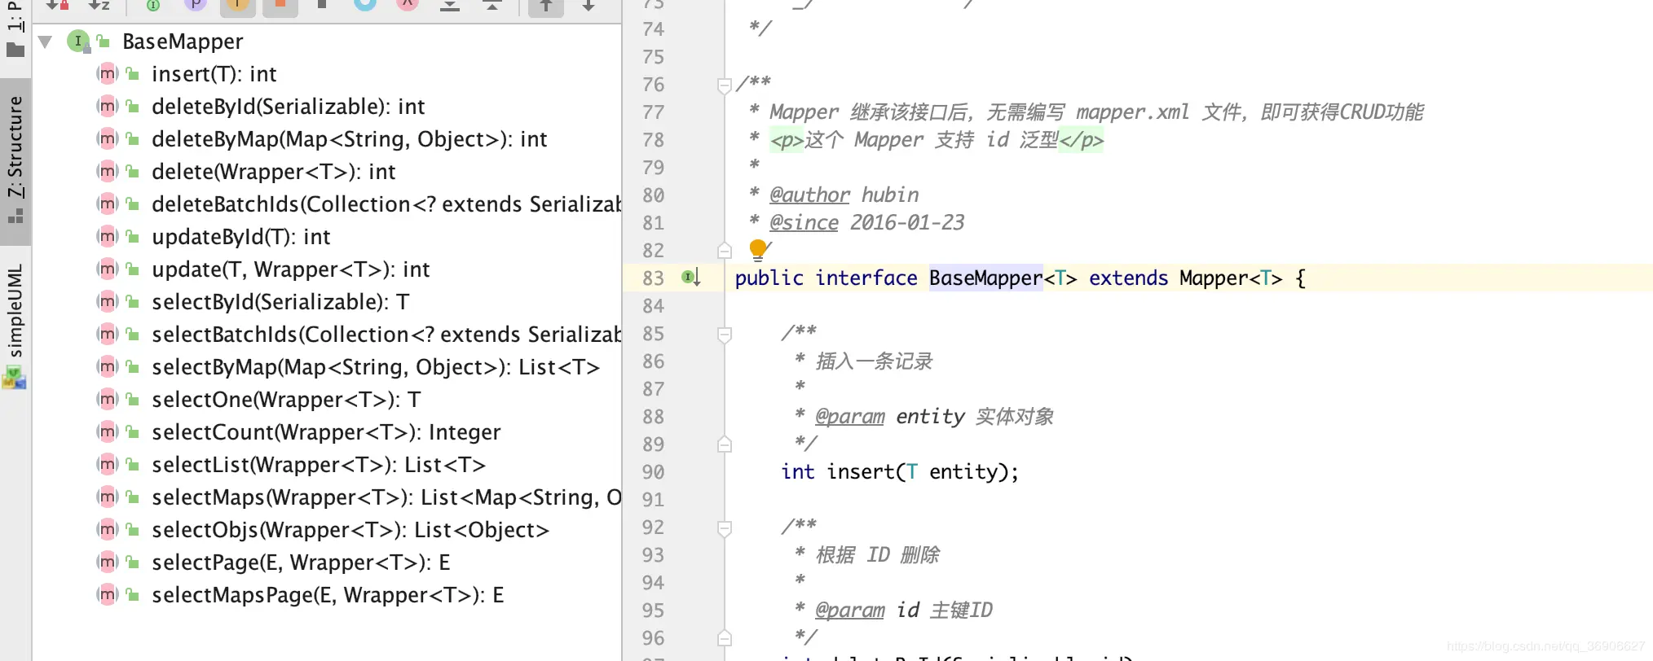Click Mapper<T> after extends keyword

[x=1231, y=278]
